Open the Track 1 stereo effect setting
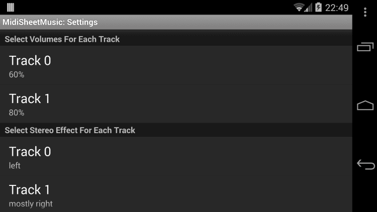Image resolution: width=377 pixels, height=212 pixels. [x=176, y=195]
